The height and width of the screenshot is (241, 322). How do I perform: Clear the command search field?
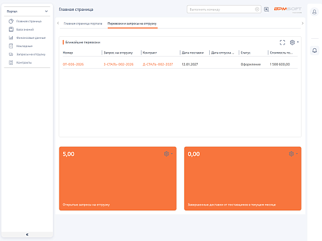[x=257, y=10]
